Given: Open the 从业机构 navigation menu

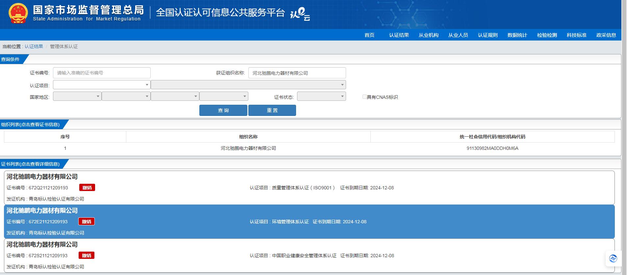Looking at the screenshot, I should click(x=429, y=35).
